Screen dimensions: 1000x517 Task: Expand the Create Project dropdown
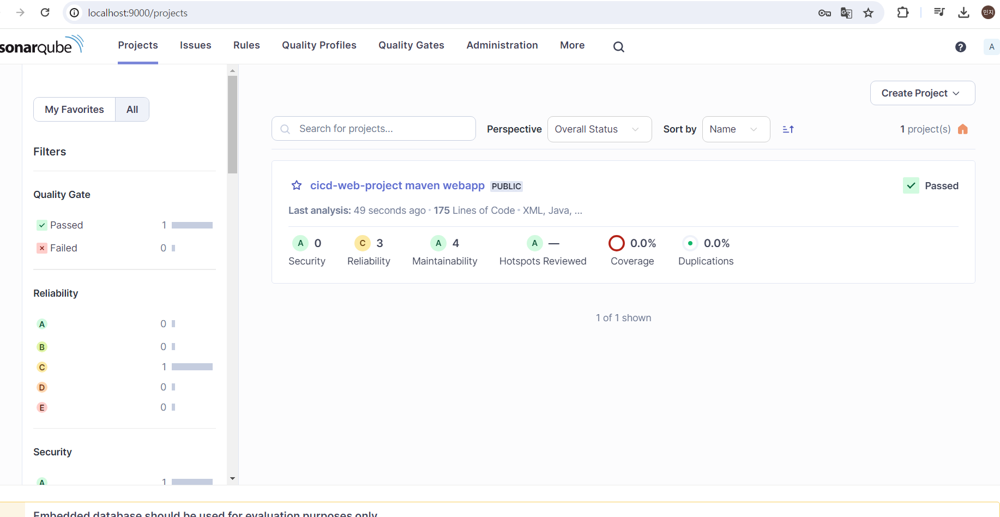(923, 93)
